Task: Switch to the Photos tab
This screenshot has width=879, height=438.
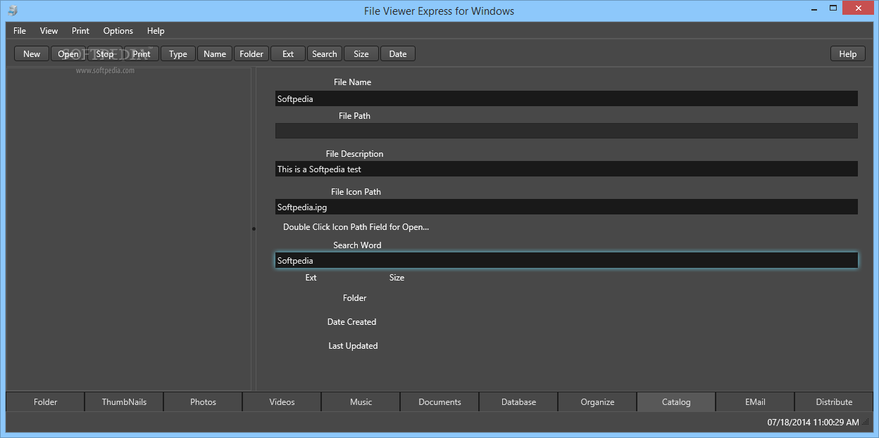Action: click(204, 402)
